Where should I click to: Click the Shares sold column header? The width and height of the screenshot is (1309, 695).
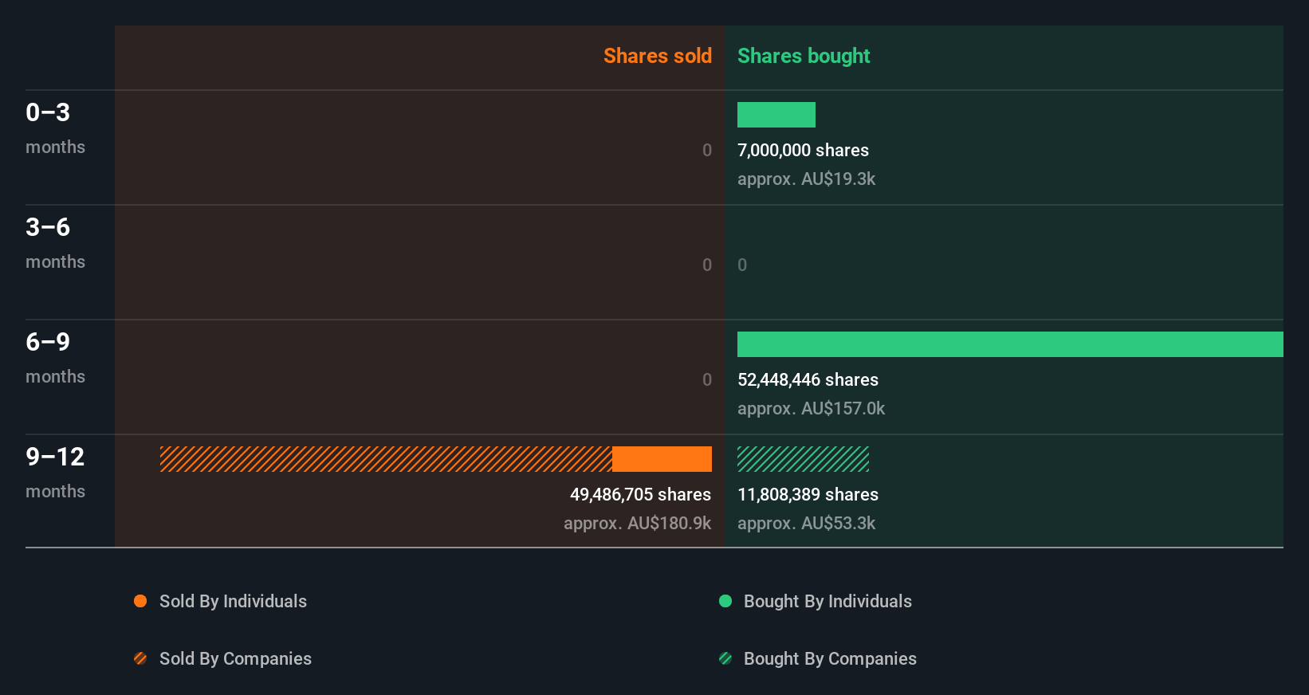[x=658, y=56]
